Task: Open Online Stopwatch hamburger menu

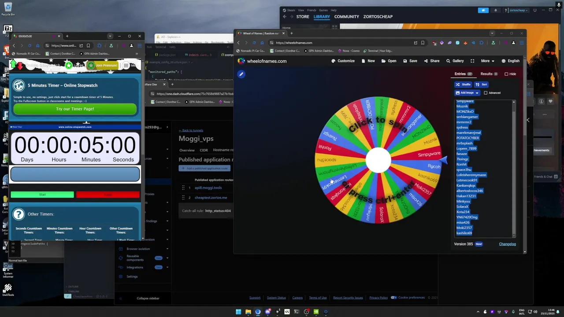Action: [126, 65]
